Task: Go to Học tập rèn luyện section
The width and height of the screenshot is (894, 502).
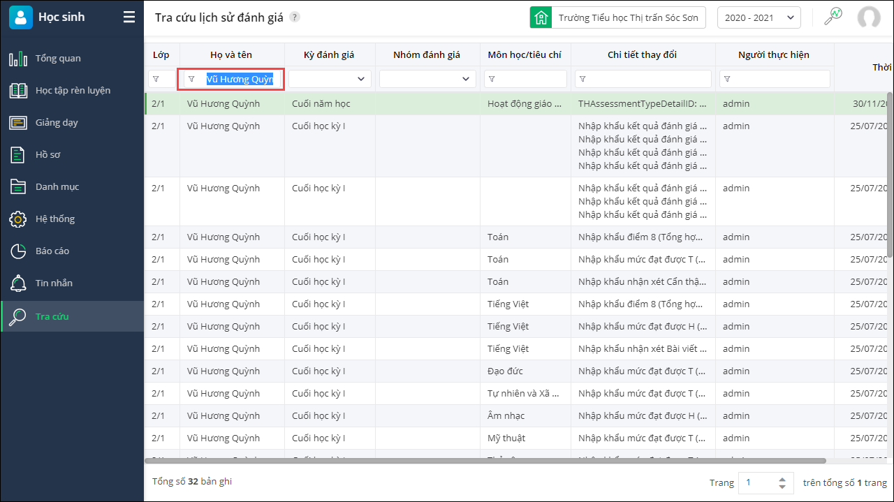Action: point(73,90)
